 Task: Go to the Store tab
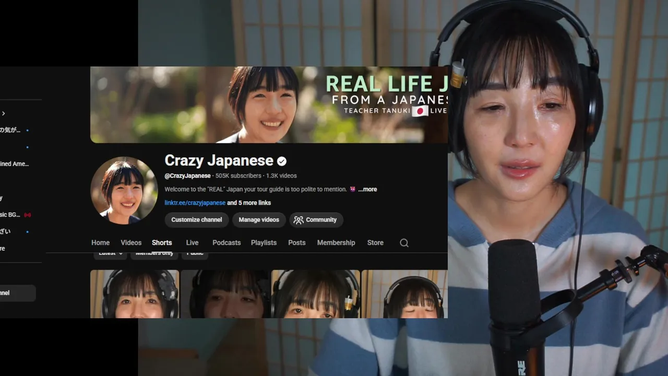pos(375,243)
